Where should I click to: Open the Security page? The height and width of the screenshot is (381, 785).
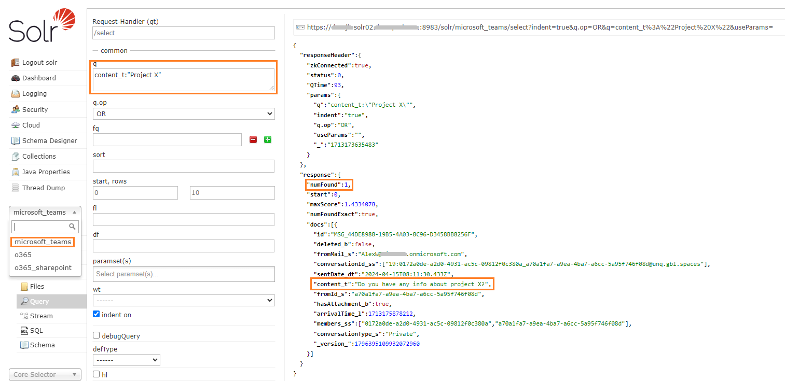(x=35, y=110)
